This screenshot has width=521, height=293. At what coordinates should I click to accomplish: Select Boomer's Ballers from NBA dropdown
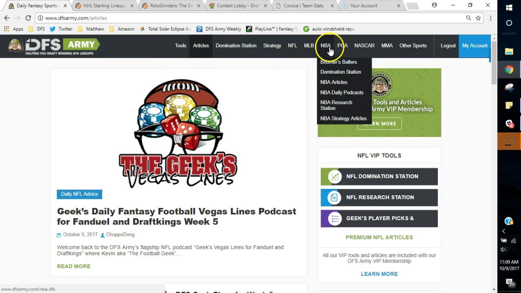coord(339,62)
